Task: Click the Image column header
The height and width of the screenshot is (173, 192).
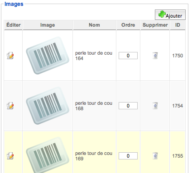Action: (48, 25)
